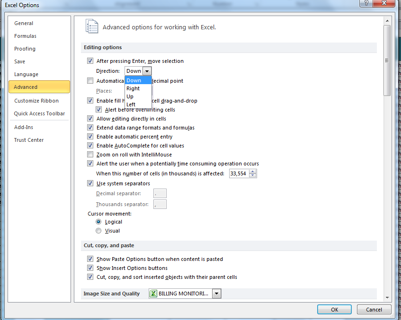Click the Advanced options document icon
This screenshot has height=320, width=401.
tap(91, 26)
